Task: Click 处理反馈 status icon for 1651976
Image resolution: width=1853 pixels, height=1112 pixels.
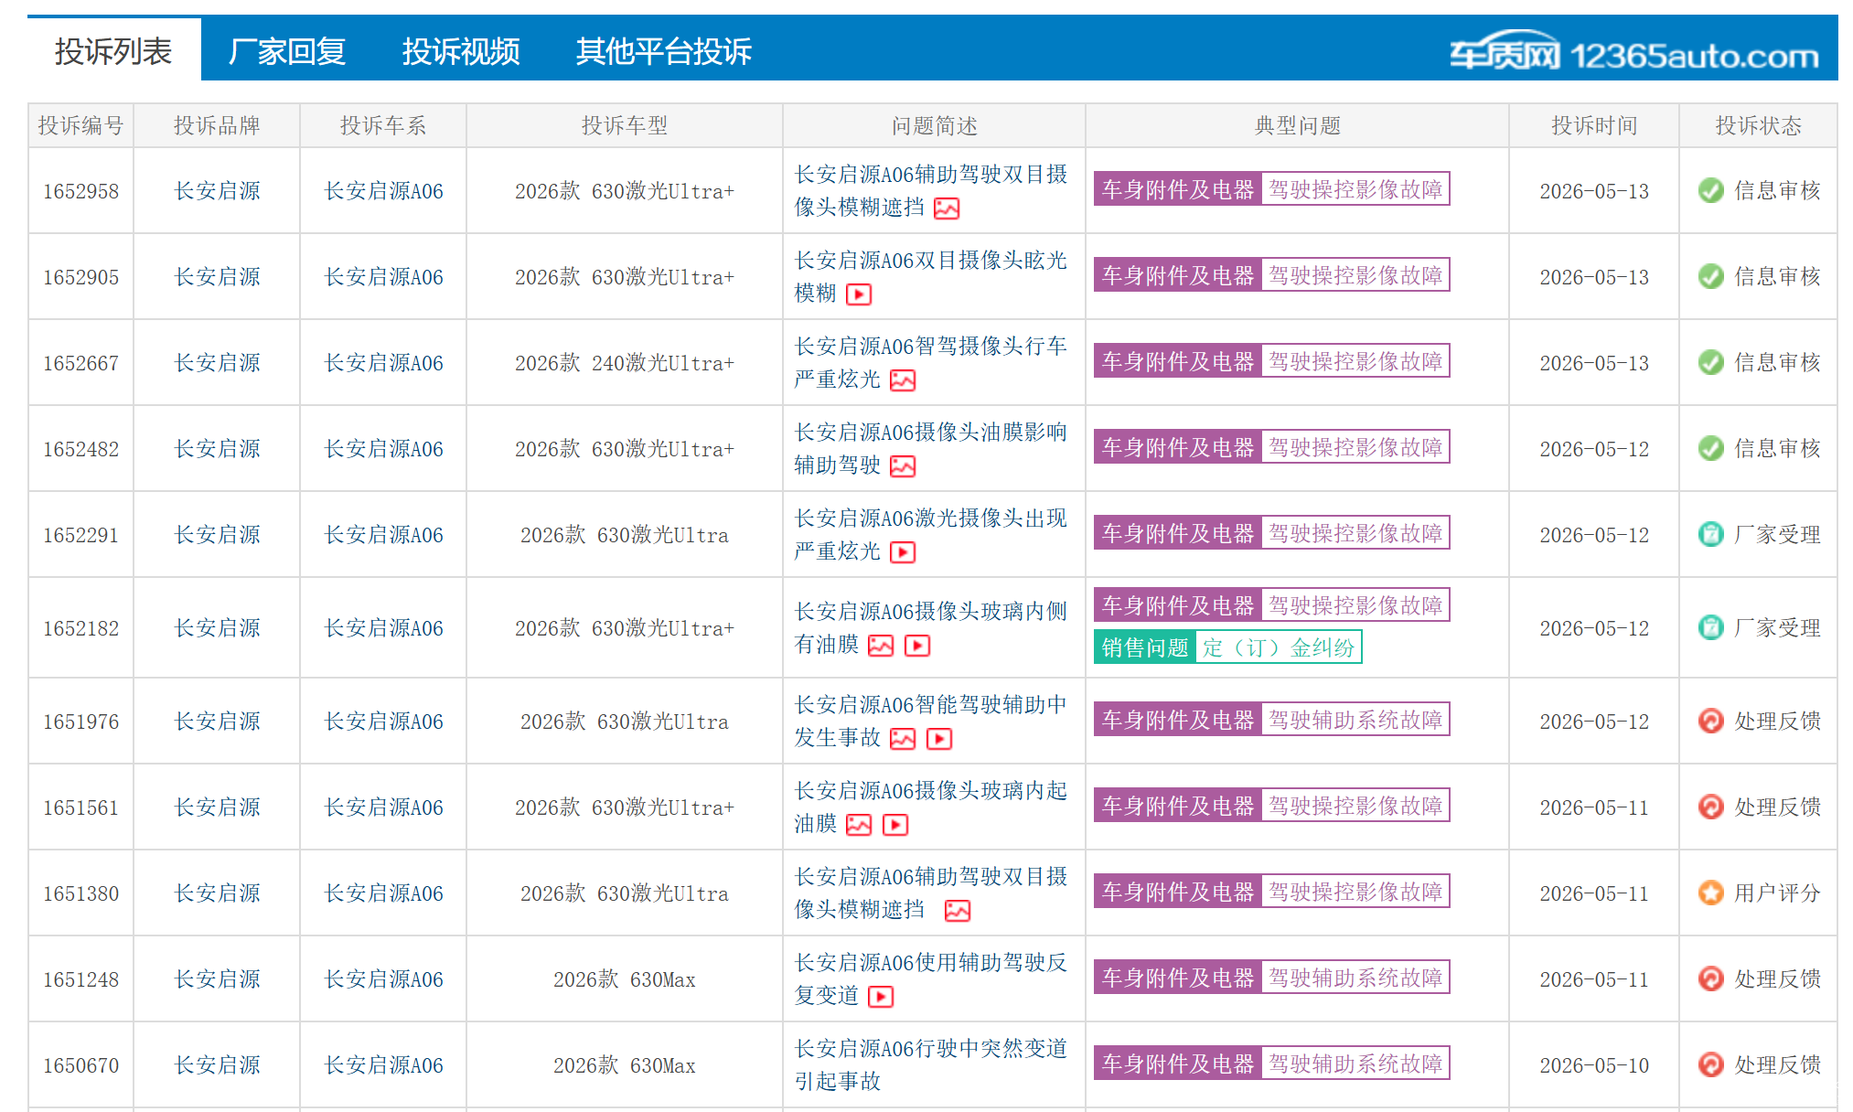Action: (x=1710, y=721)
